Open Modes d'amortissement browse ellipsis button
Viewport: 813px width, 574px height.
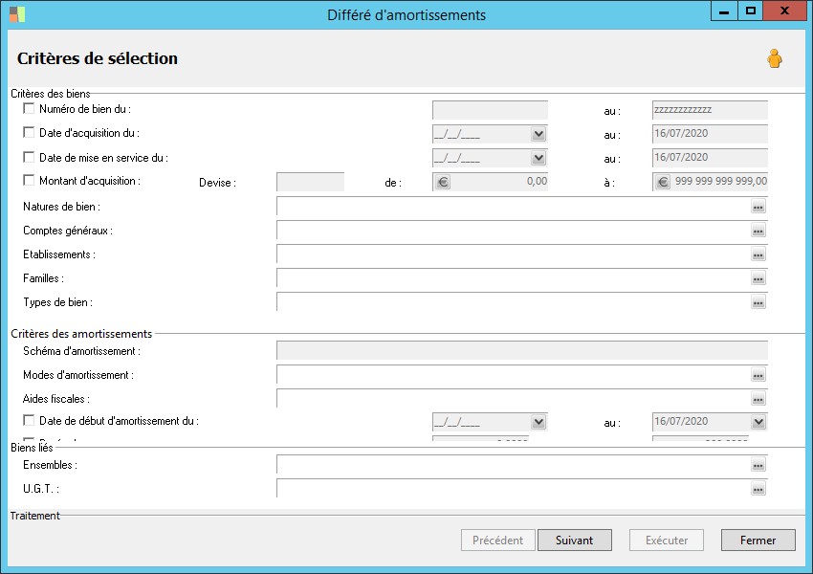click(x=758, y=375)
